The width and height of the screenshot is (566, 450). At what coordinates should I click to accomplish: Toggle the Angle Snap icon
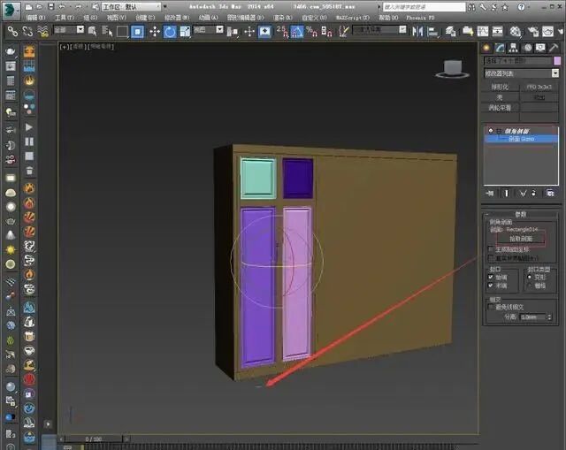297,32
